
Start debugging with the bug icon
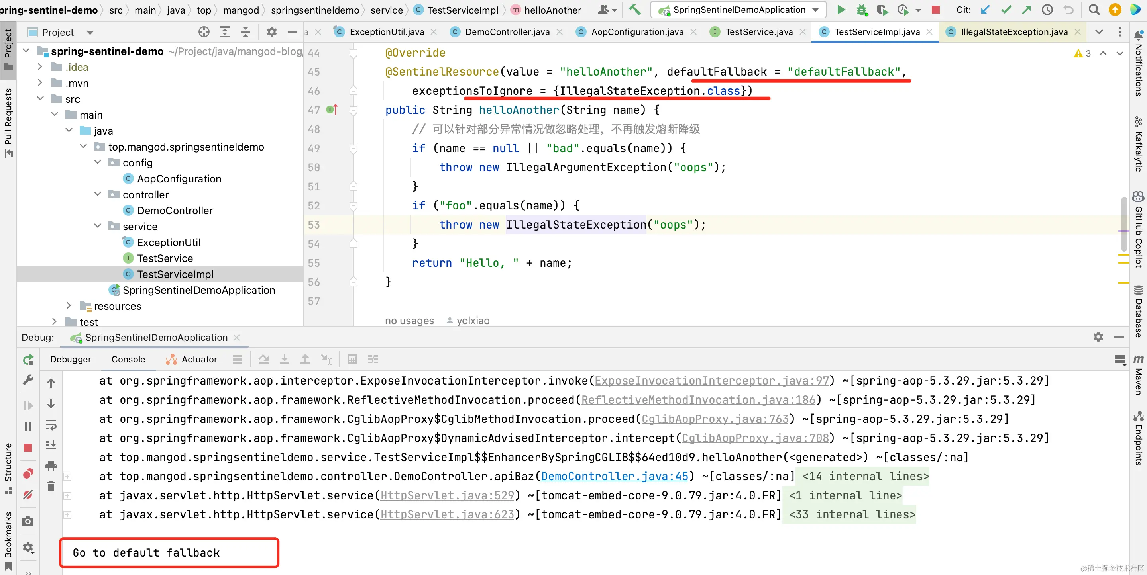pyautogui.click(x=862, y=10)
